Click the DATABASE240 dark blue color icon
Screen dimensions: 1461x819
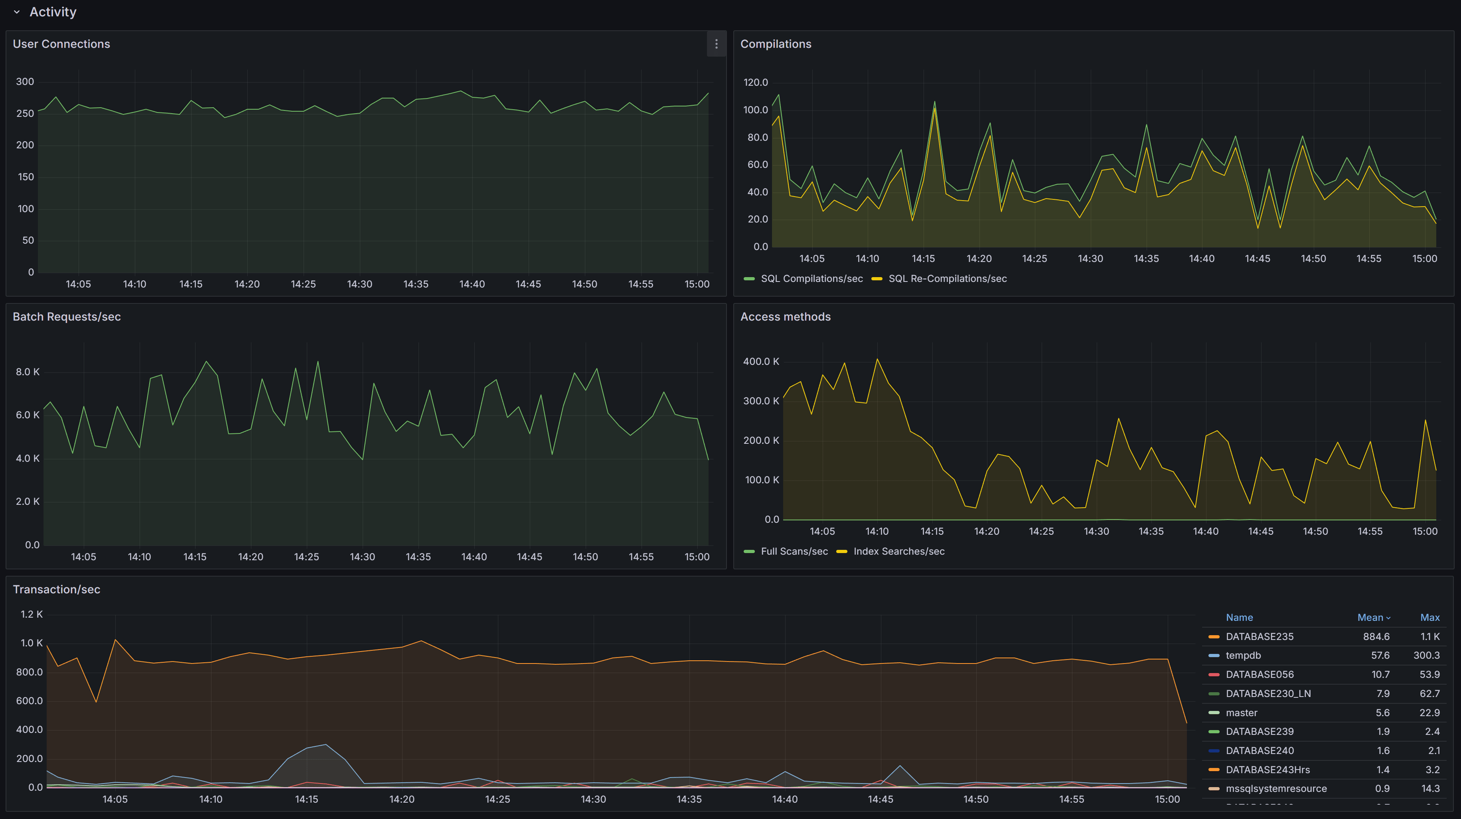[1214, 750]
